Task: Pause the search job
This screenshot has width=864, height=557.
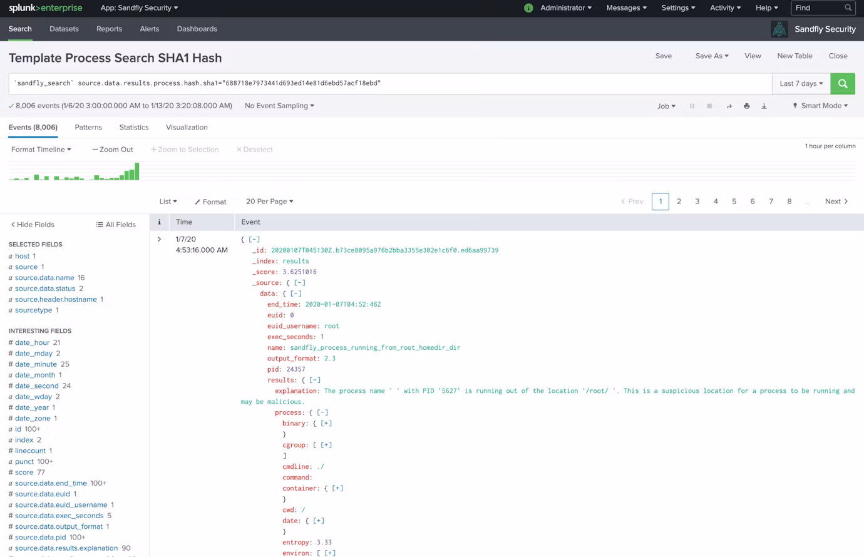Action: [692, 106]
